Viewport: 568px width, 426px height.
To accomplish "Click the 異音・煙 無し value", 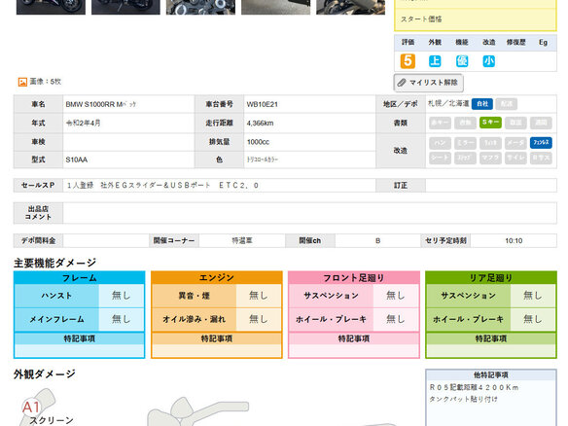I will (259, 296).
